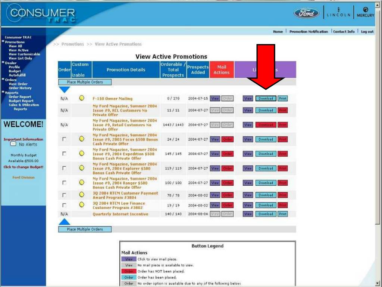Open Contact Info in top navigation
Screen dimensions: 382x287
[x=344, y=32]
